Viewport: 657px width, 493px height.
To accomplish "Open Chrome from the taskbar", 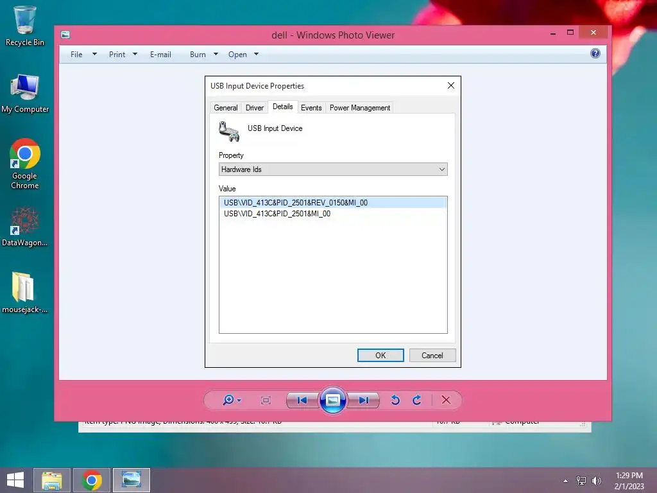I will coord(91,480).
